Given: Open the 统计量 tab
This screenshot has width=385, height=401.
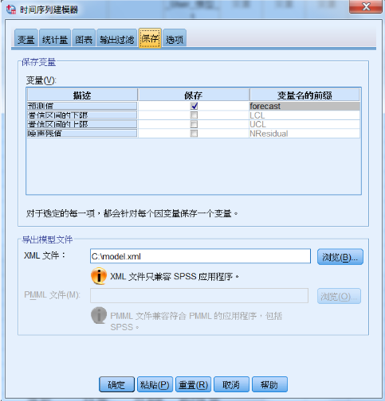Looking at the screenshot, I should click(x=55, y=39).
